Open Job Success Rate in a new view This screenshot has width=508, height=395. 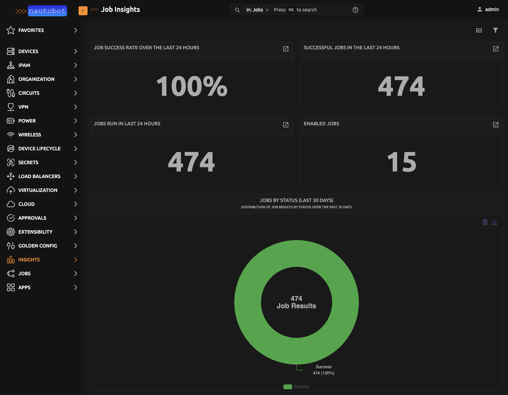click(x=286, y=49)
